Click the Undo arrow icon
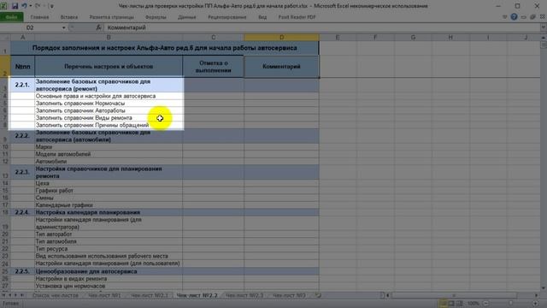The height and width of the screenshot is (308, 547). coord(24,6)
